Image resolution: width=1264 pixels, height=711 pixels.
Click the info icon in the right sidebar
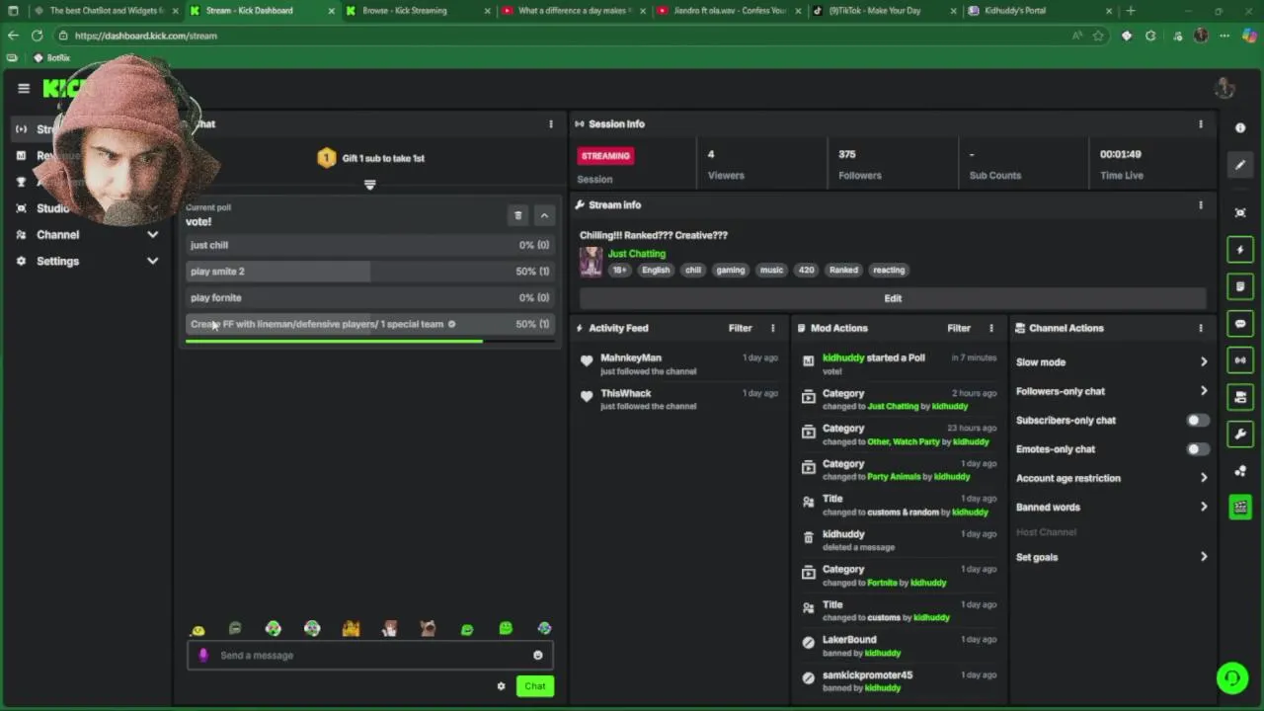1240,128
